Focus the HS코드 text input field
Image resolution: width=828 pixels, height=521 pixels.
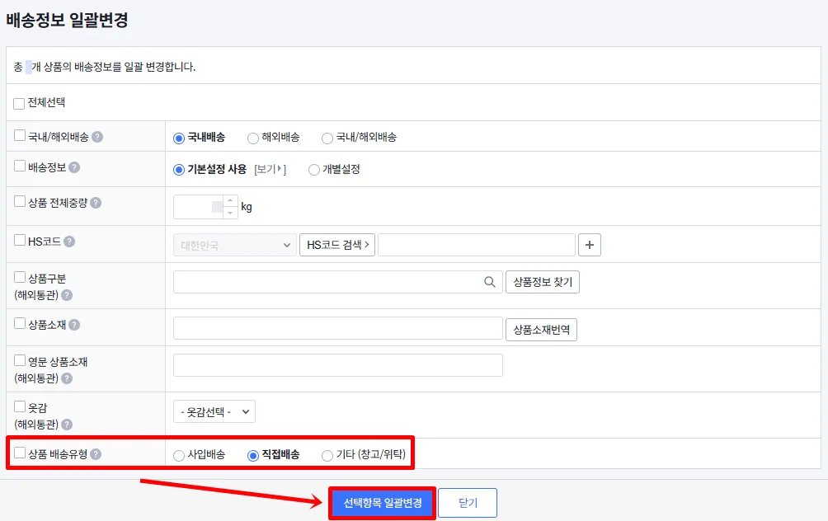tap(477, 245)
